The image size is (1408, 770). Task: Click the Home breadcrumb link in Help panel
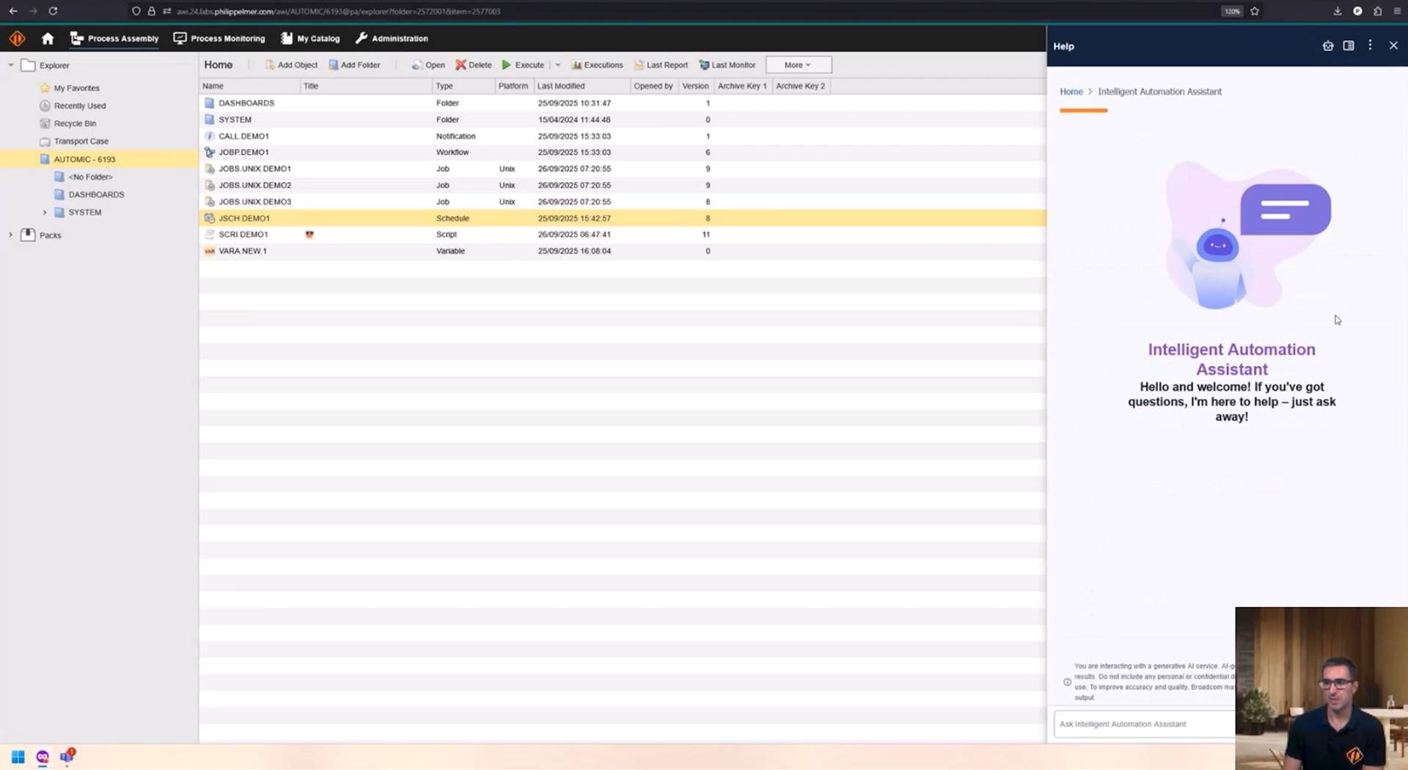1071,91
